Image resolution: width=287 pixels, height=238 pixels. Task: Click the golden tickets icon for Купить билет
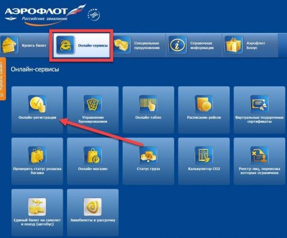[x=9, y=45]
